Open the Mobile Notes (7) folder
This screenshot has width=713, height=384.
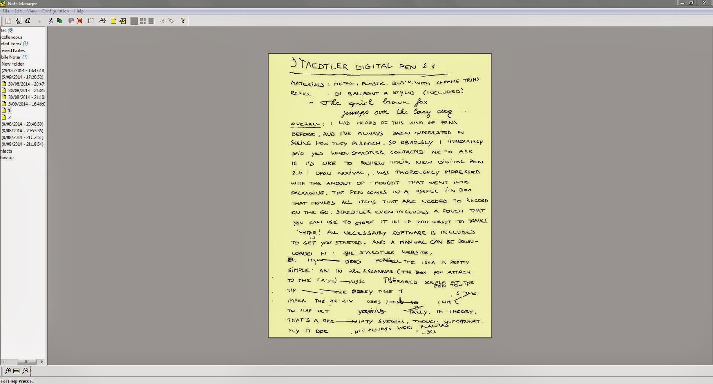[x=14, y=57]
